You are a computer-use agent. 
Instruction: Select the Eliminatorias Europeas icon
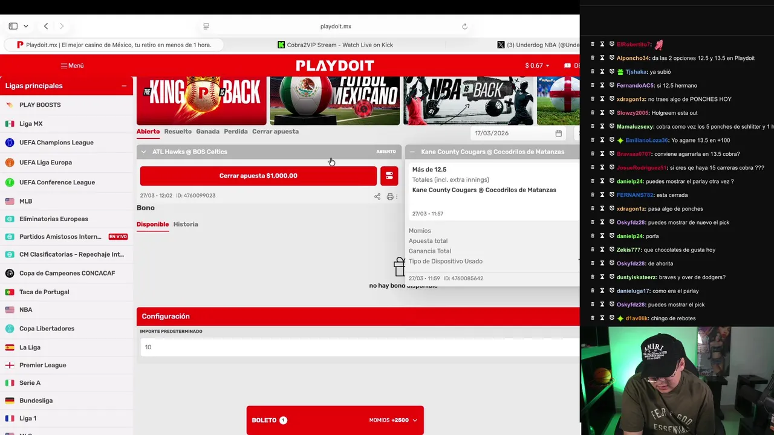point(10,219)
